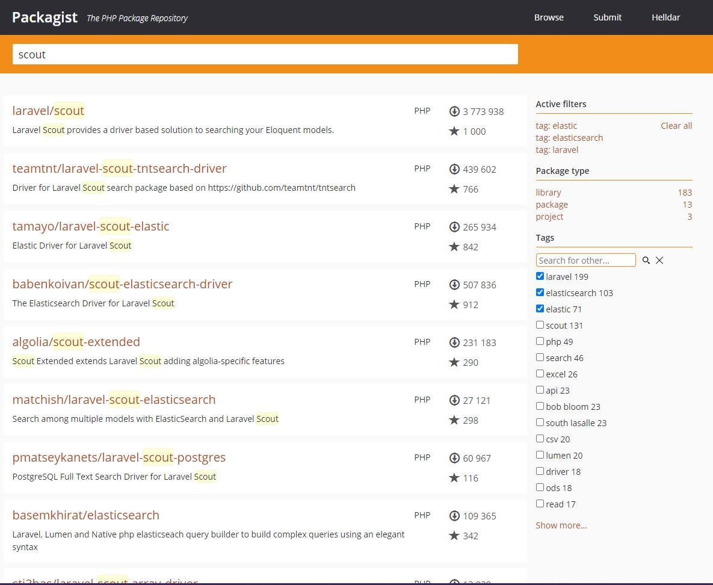Click download icon next to 265 934
The height and width of the screenshot is (585, 713).
click(454, 227)
